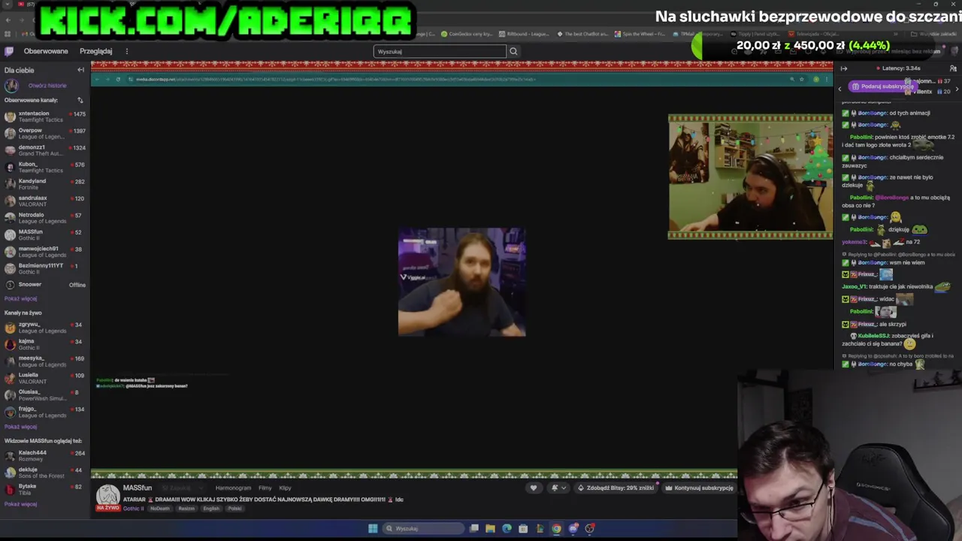Click Kontynuuj subskrypcję button
The image size is (962, 541).
pos(698,488)
